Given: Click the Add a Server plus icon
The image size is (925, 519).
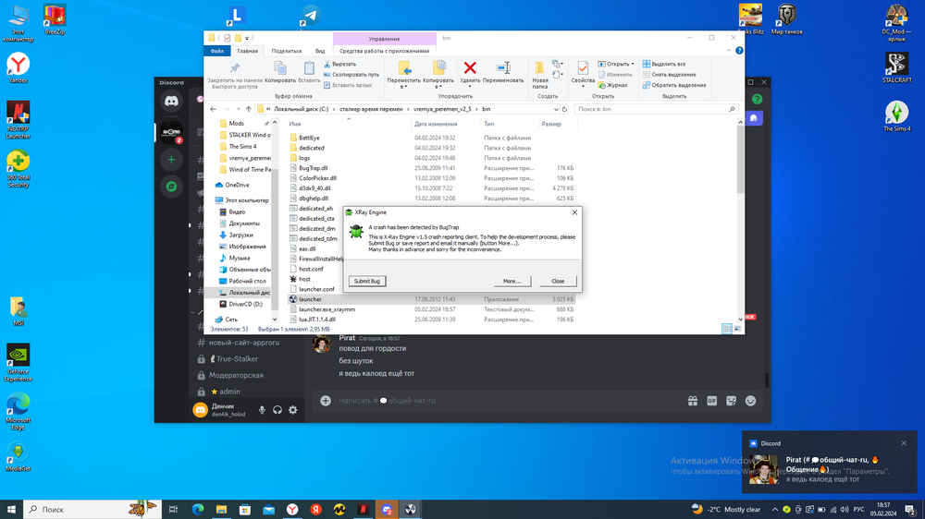Looking at the screenshot, I should coord(172,160).
